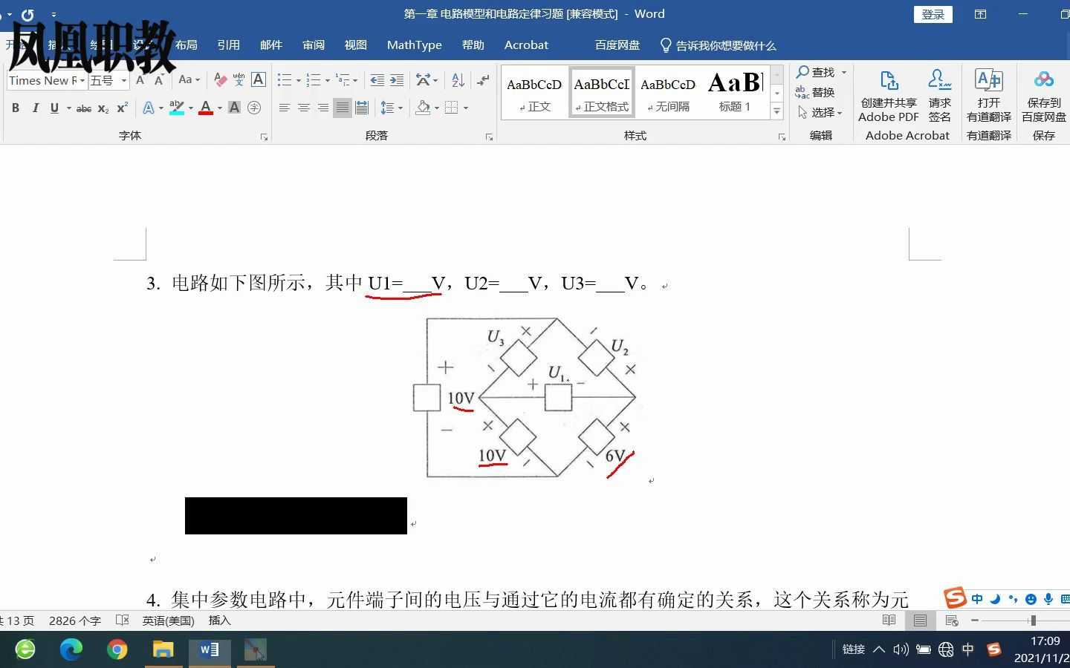Open the borders dropdown arrow

pyautogui.click(x=466, y=108)
